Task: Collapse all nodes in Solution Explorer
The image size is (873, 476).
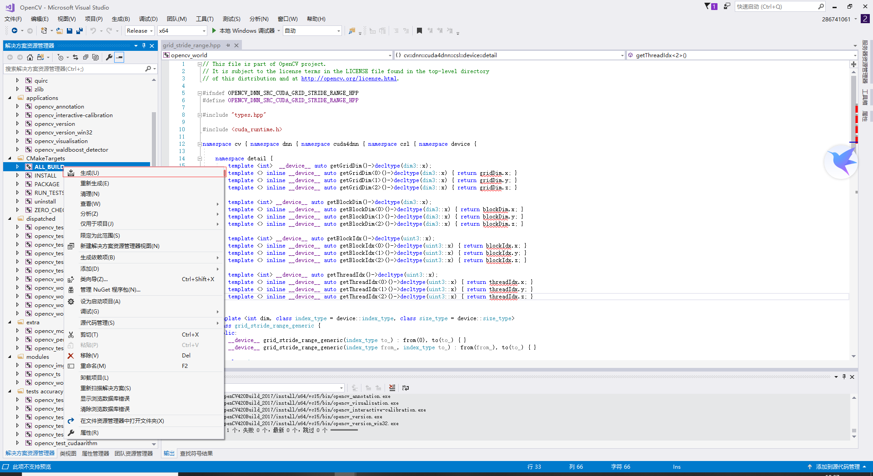Action: pos(85,57)
